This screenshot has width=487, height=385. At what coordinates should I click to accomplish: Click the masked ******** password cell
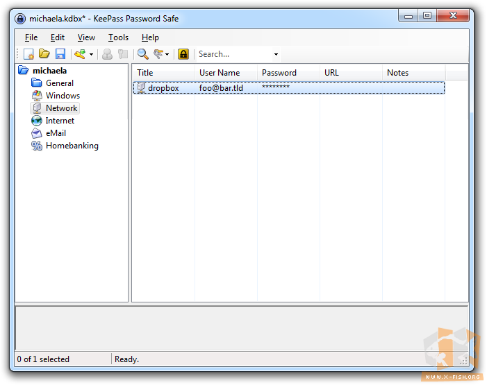coord(276,87)
